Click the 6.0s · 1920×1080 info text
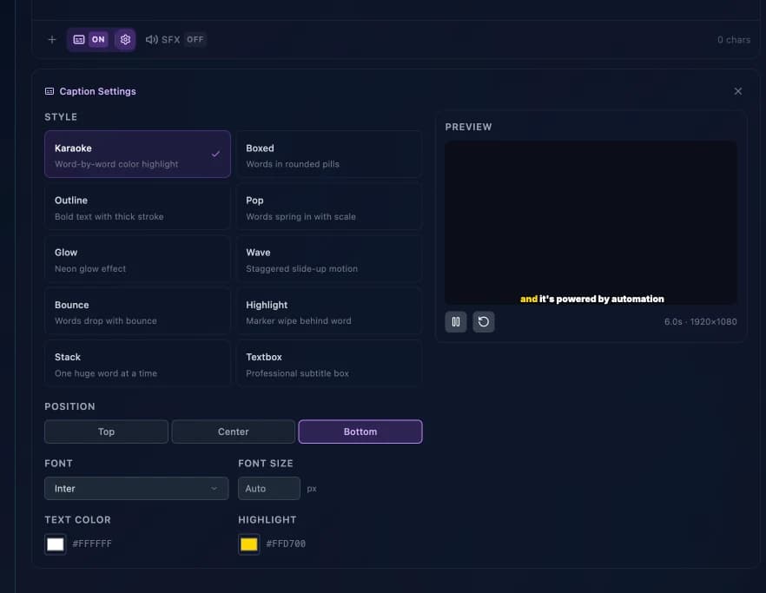The image size is (766, 593). click(x=701, y=322)
